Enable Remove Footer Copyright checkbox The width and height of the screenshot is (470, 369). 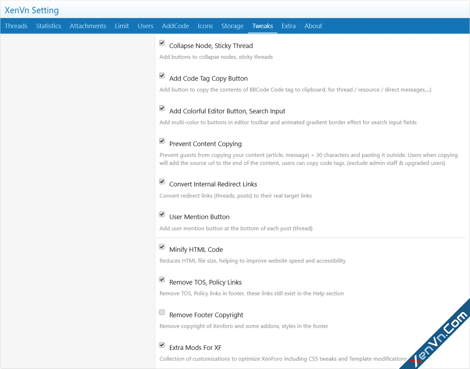tap(162, 312)
